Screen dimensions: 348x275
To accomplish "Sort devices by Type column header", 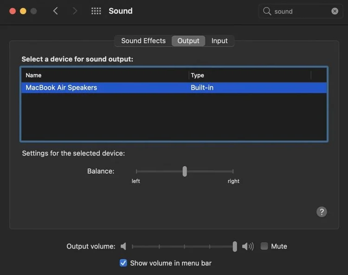I will click(x=250, y=75).
